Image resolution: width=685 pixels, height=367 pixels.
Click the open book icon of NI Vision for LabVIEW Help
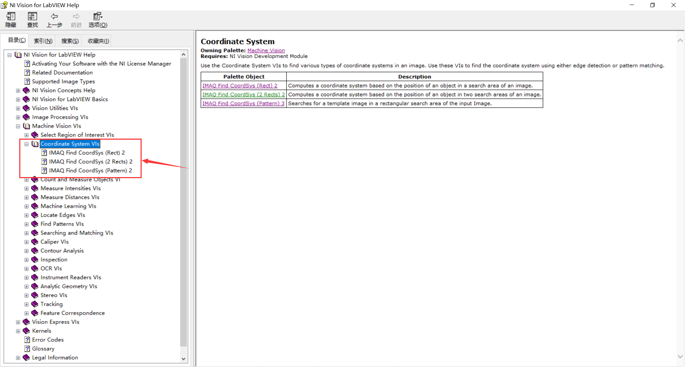(18, 55)
